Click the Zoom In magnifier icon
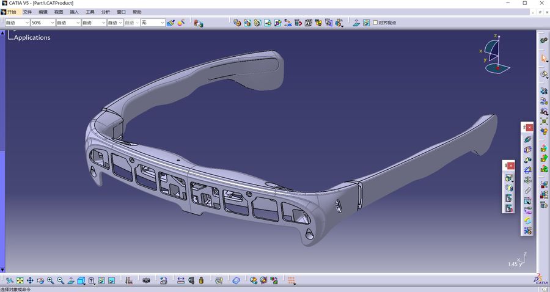The width and height of the screenshot is (550, 292). 51,280
